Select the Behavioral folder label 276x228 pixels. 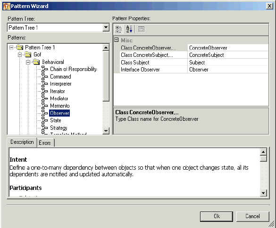point(53,62)
